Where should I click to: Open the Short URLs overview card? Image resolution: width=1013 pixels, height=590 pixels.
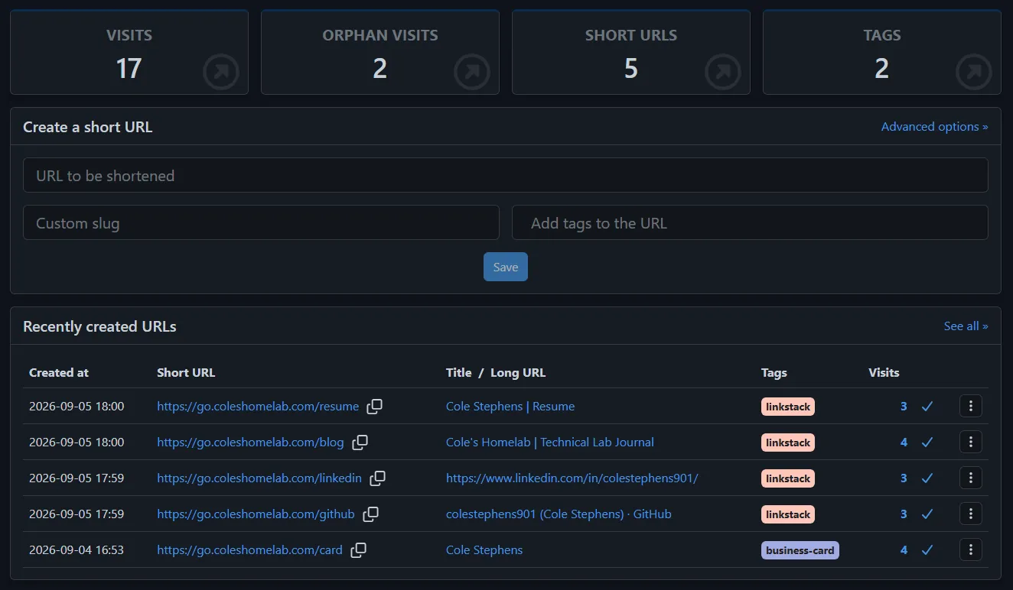pos(631,52)
